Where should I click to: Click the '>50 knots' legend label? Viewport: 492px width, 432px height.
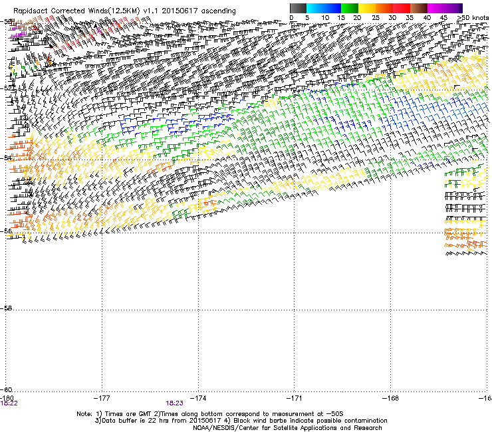[x=473, y=18]
